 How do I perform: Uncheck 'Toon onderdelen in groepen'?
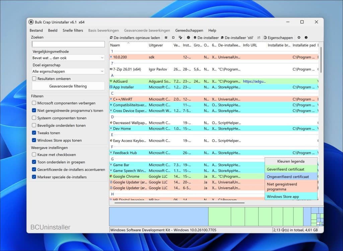(34, 162)
